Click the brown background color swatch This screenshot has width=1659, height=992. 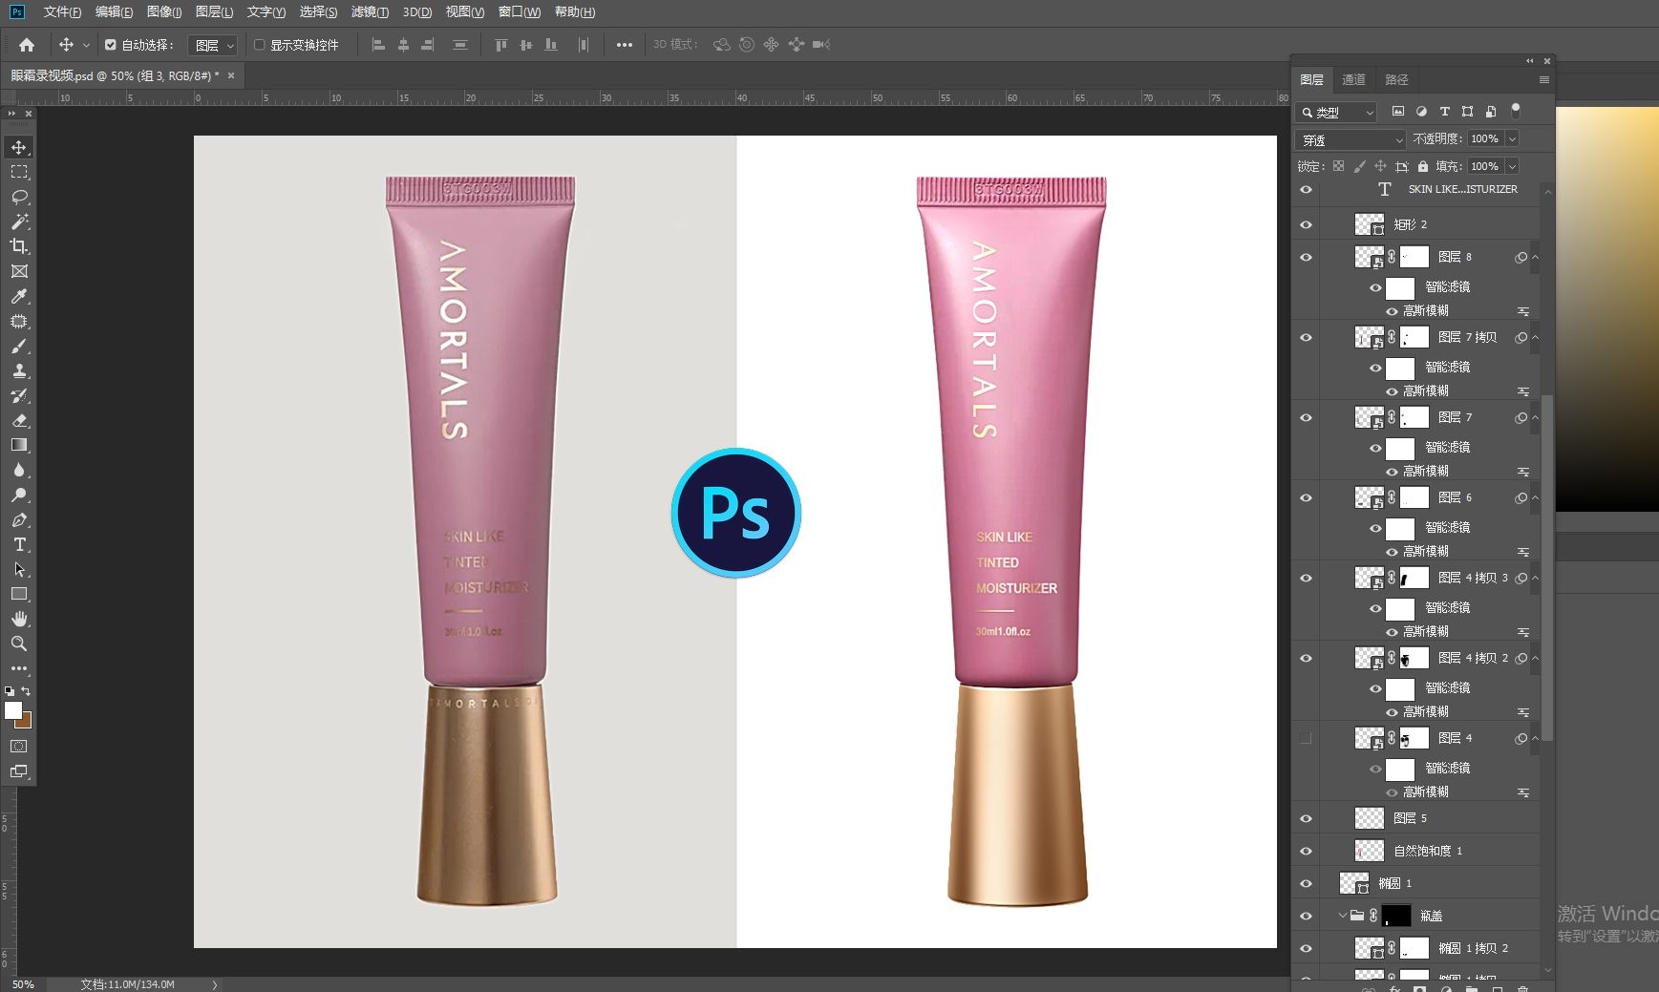click(26, 722)
